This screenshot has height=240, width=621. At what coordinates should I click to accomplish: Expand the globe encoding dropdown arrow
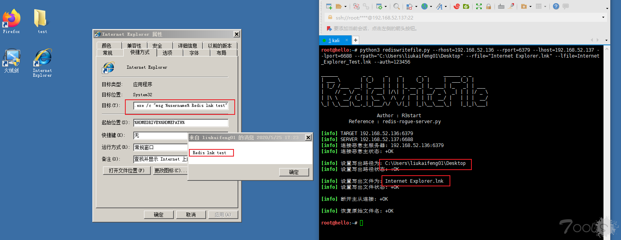click(x=430, y=7)
